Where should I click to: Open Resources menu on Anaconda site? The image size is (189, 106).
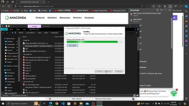pyautogui.click(x=65, y=18)
